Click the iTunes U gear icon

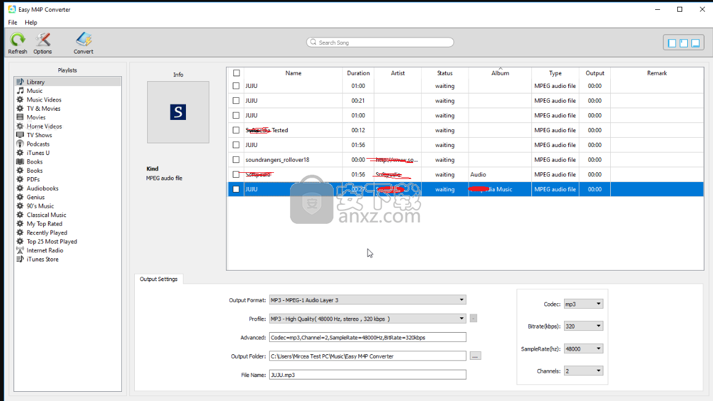click(x=20, y=153)
